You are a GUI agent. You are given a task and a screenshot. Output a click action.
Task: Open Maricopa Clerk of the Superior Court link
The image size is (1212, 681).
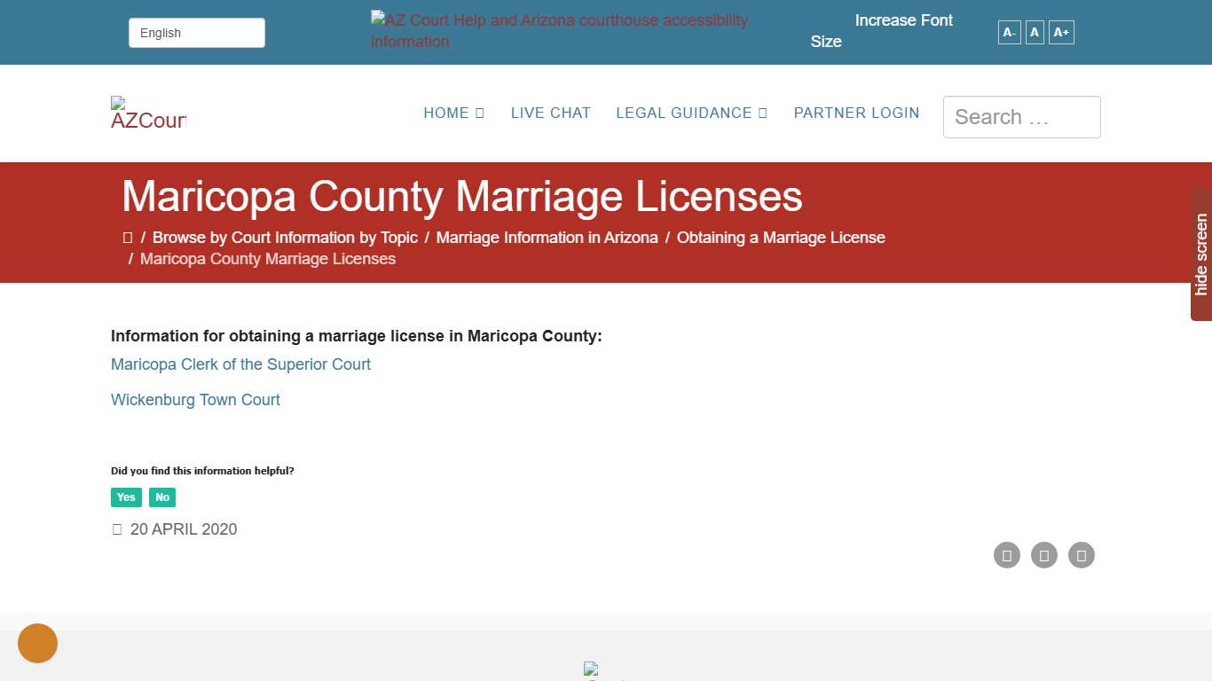[x=240, y=364]
